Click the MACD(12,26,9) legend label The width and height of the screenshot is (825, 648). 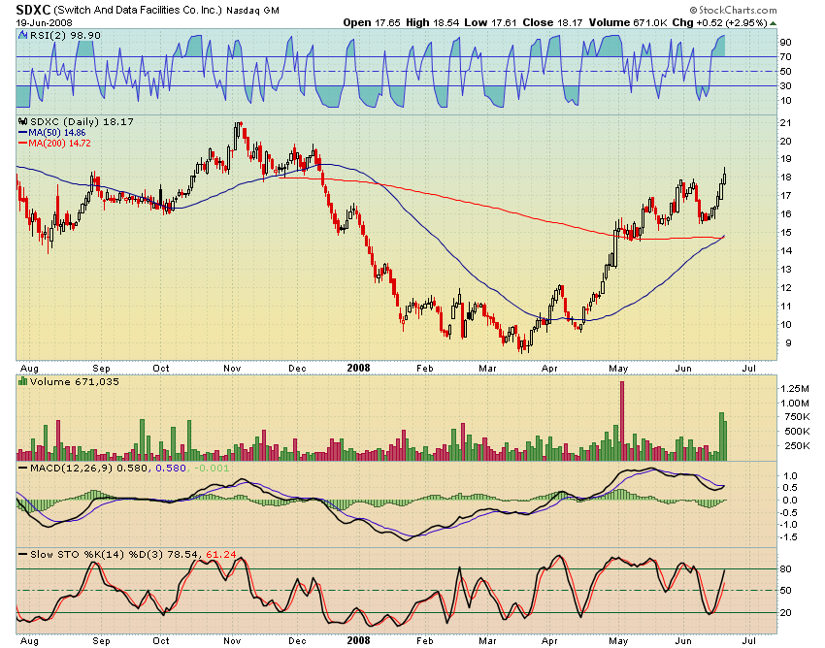click(x=71, y=468)
